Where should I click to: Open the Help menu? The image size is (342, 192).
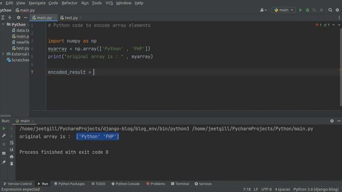click(x=139, y=3)
